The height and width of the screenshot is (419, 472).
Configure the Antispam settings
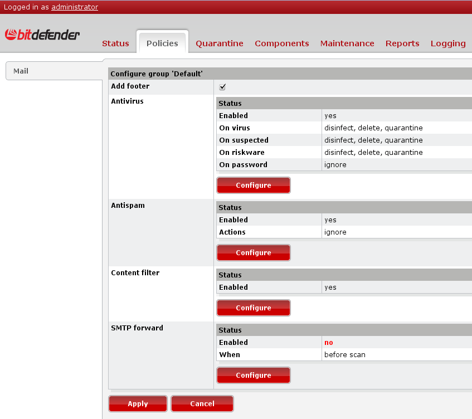point(253,253)
